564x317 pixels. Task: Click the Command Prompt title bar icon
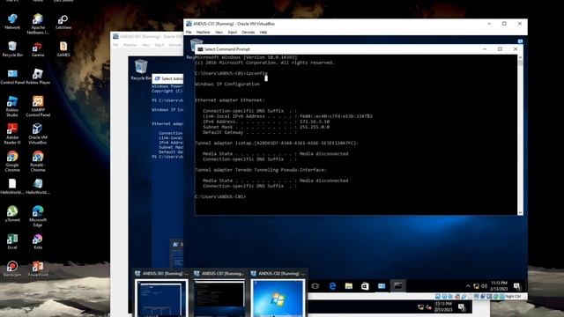(200, 49)
